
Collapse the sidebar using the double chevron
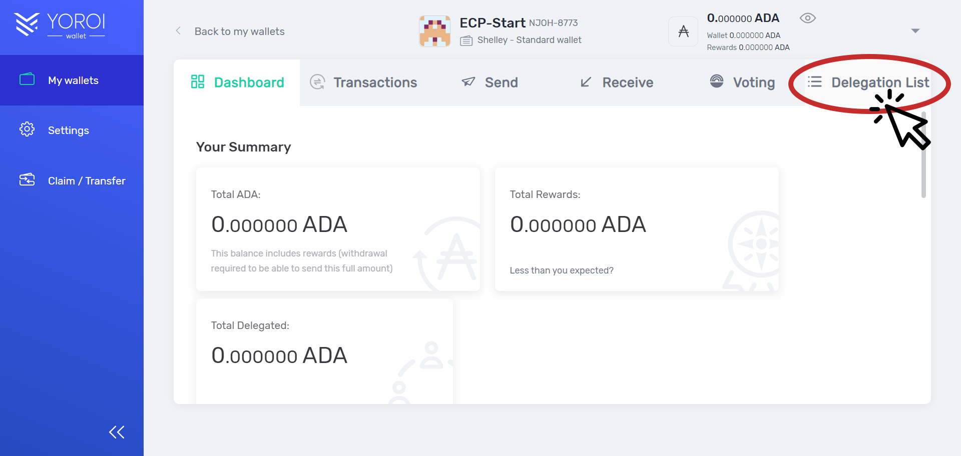click(116, 431)
